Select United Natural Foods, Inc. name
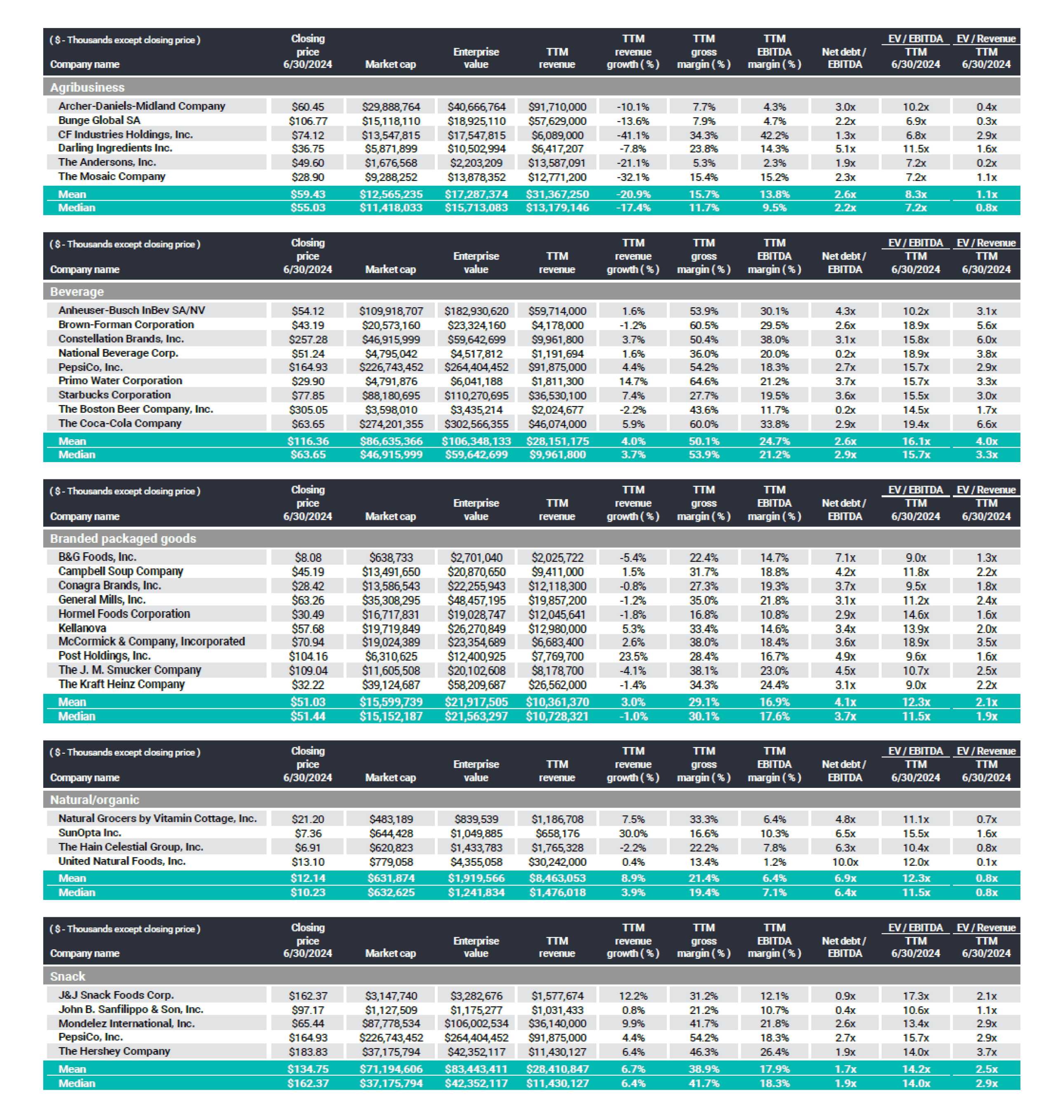 coord(122,862)
